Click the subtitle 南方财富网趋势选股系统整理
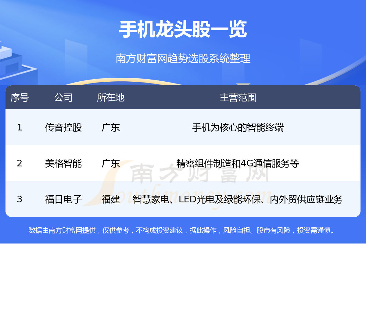The height and width of the screenshot is (320, 366). pyautogui.click(x=183, y=58)
